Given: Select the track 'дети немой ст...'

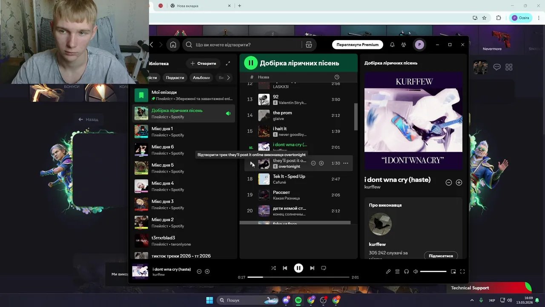Looking at the screenshot, I should click(x=298, y=211).
